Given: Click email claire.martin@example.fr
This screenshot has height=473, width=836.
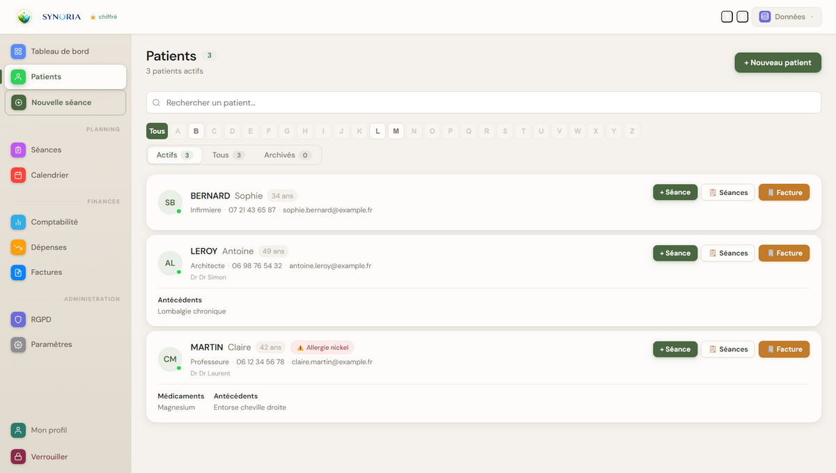Looking at the screenshot, I should (x=332, y=362).
